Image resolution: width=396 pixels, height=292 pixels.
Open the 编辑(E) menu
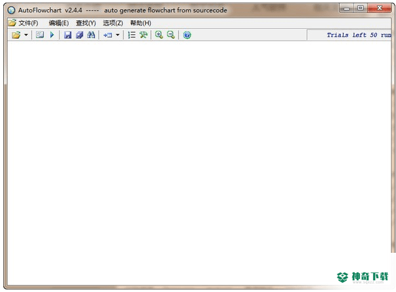pos(59,24)
